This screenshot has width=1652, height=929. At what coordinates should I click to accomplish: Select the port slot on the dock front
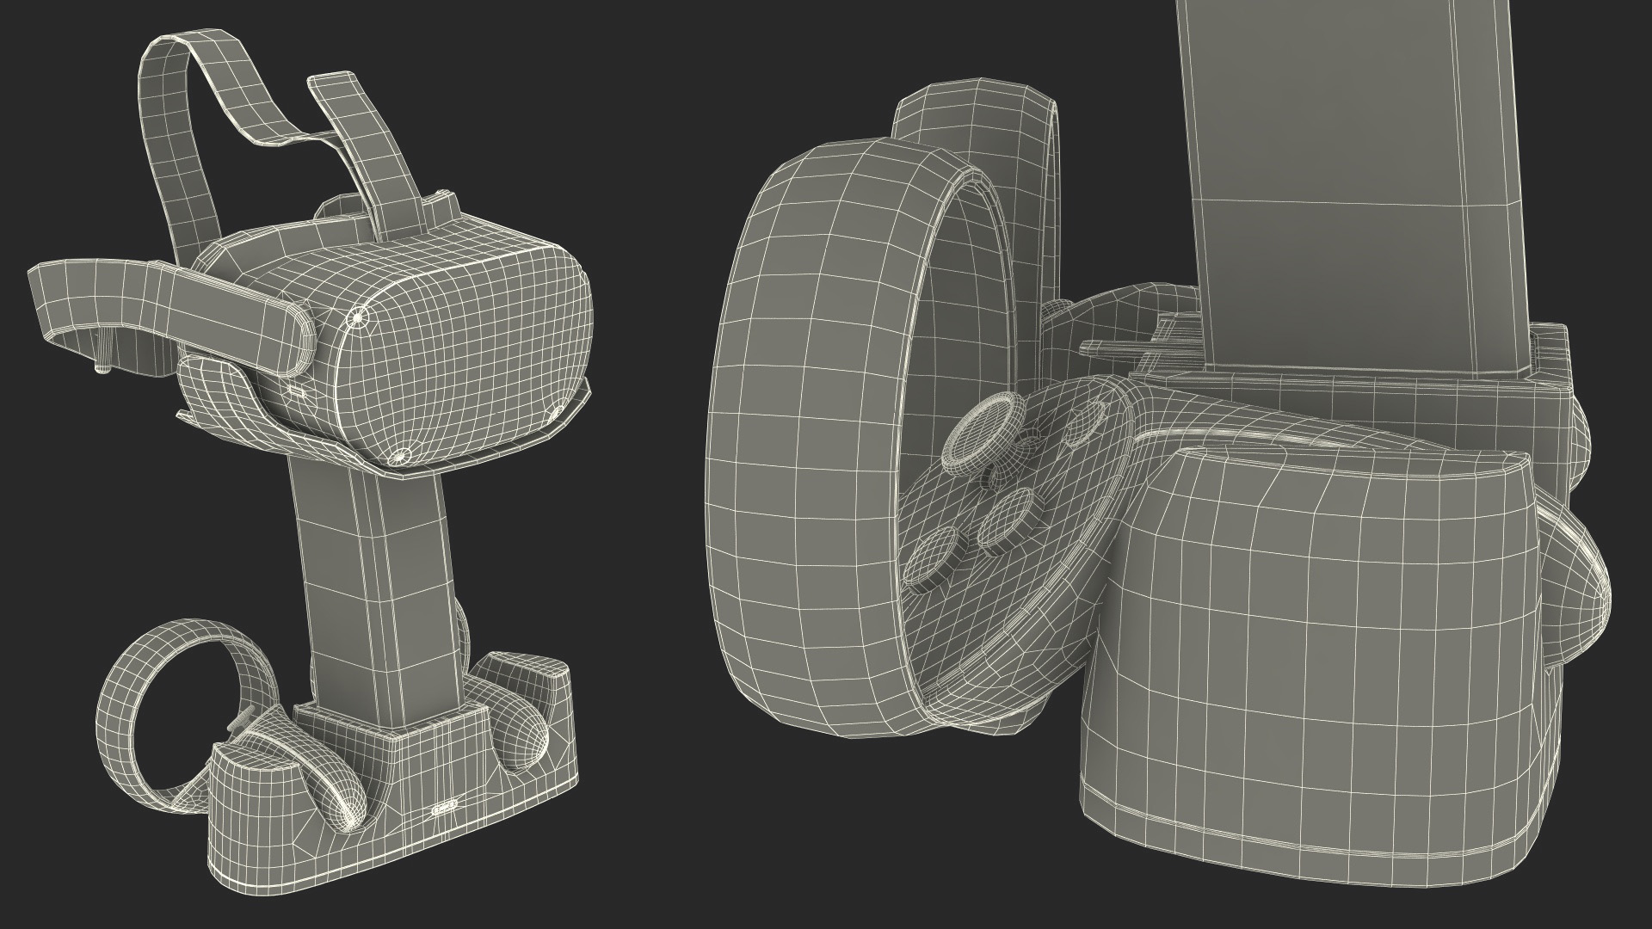tap(443, 809)
